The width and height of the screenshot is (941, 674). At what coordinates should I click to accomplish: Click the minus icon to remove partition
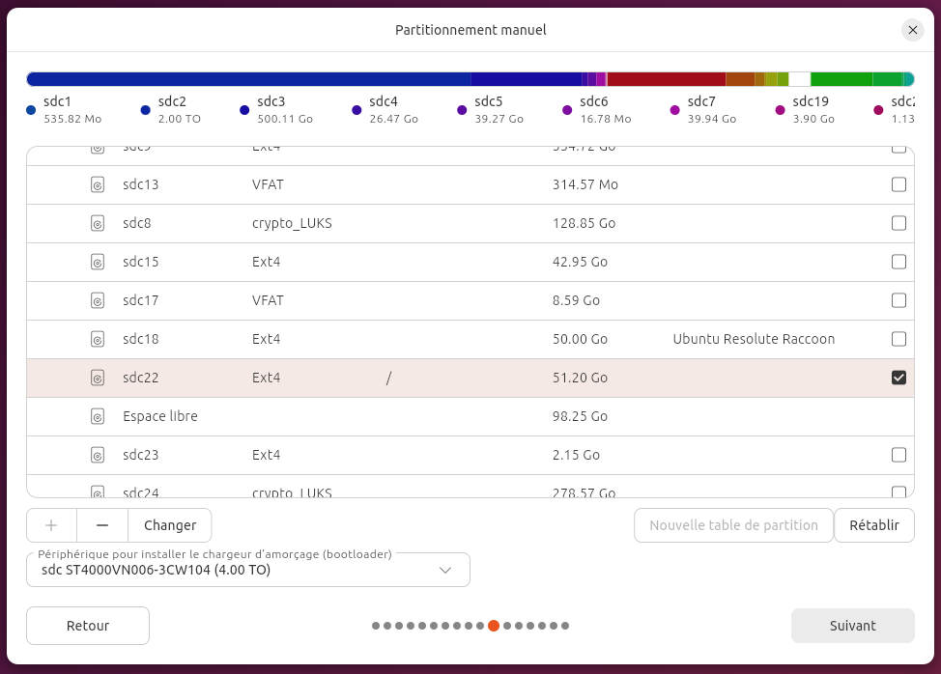coord(102,525)
